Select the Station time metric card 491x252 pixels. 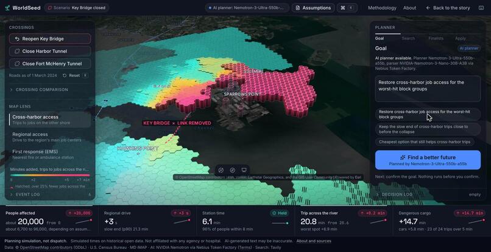click(245, 221)
